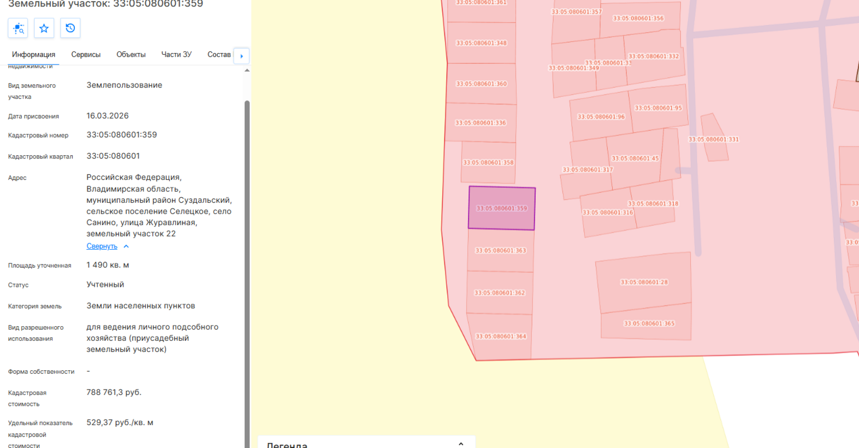Open the Состав tab
Screen dimensions: 859x448
[219, 55]
